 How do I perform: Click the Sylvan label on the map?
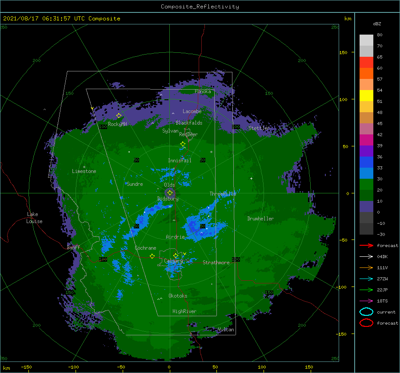click(170, 131)
